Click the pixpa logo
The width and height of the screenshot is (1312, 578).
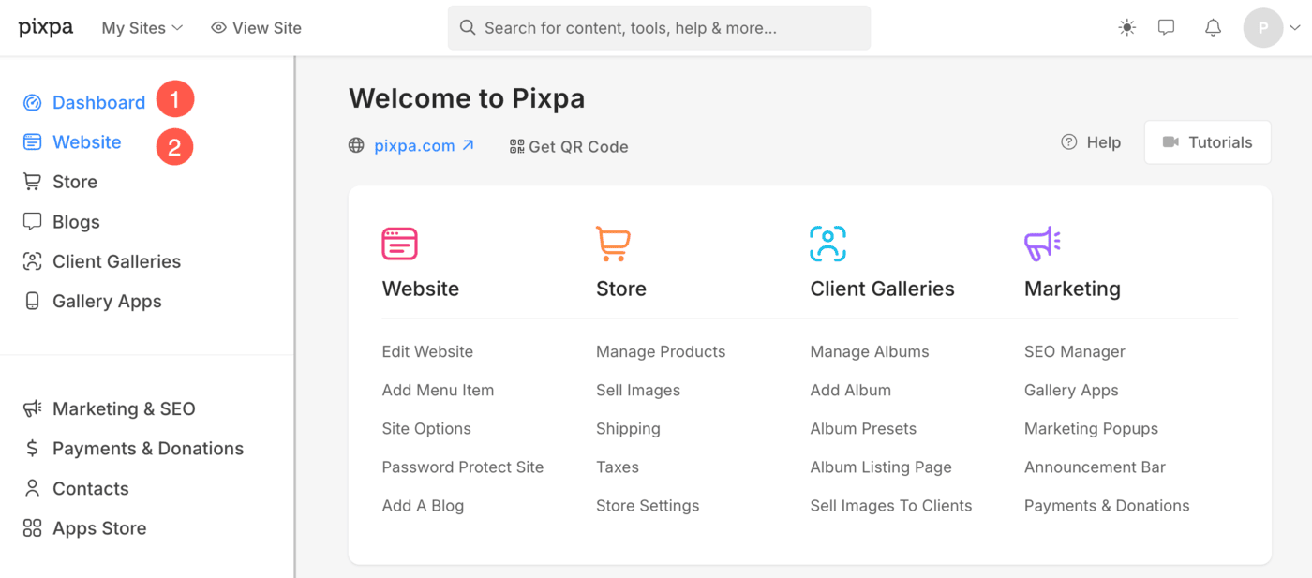pyautogui.click(x=46, y=27)
